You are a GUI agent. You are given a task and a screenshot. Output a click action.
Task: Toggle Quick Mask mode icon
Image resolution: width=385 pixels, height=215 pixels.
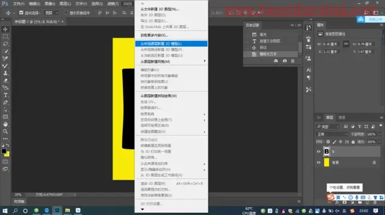pyautogui.click(x=5, y=162)
